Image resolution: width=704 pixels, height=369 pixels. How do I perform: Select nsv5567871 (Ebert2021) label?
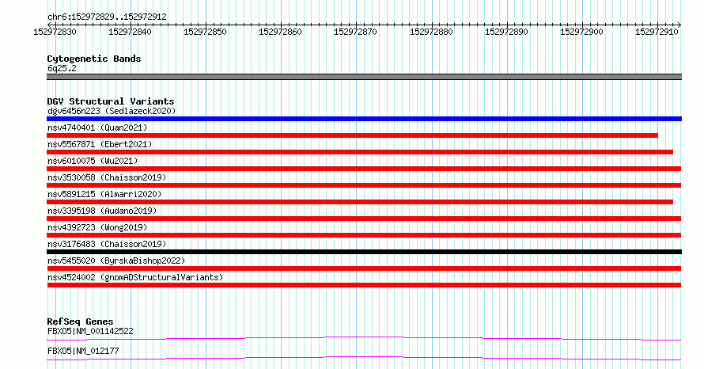[x=100, y=144]
